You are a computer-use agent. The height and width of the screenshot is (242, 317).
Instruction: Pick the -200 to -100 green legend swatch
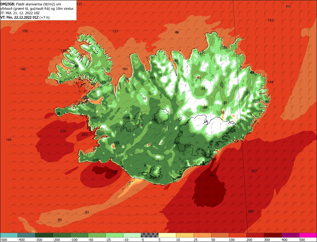click(61, 235)
